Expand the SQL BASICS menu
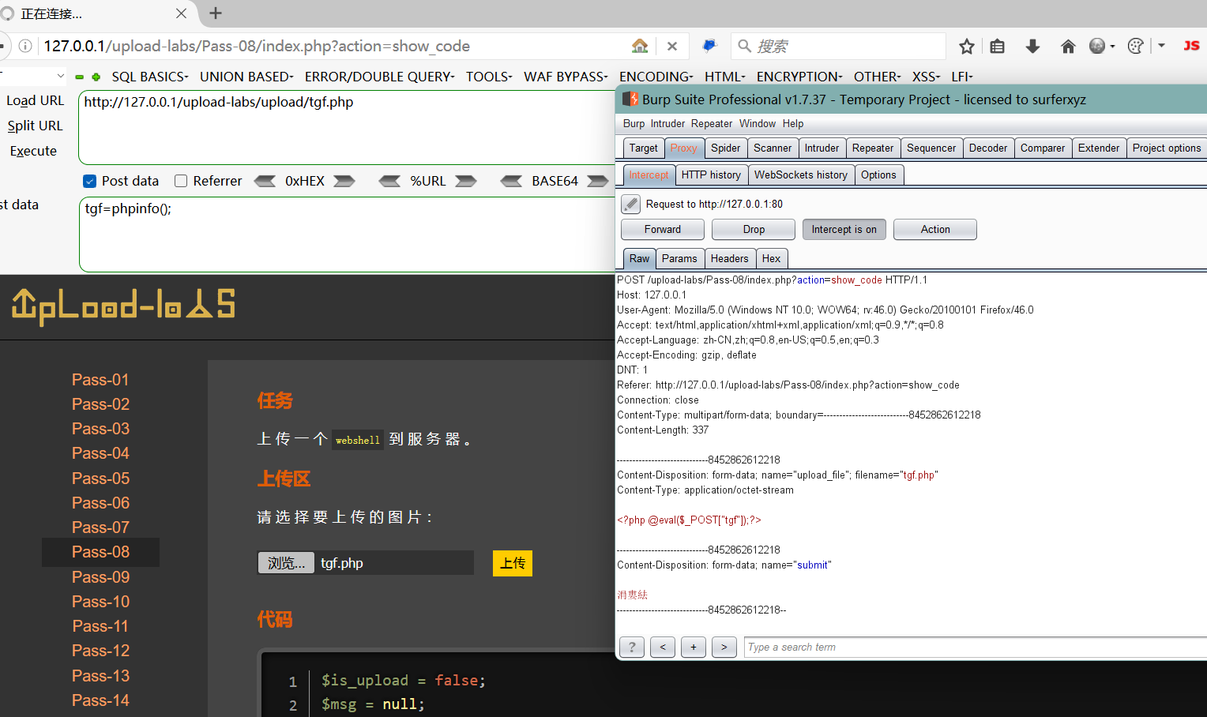The height and width of the screenshot is (717, 1207). click(x=150, y=77)
